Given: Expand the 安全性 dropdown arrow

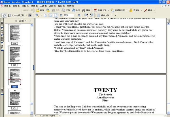Looking at the screenshot, I should click(141, 10).
